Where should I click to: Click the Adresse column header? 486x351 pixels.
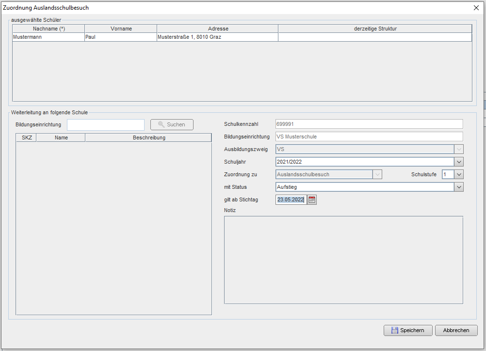pyautogui.click(x=218, y=29)
